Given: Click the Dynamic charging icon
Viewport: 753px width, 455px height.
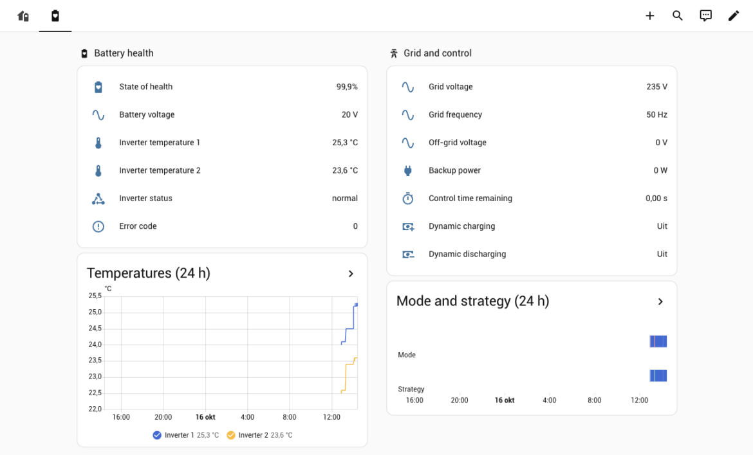Looking at the screenshot, I should 408,226.
